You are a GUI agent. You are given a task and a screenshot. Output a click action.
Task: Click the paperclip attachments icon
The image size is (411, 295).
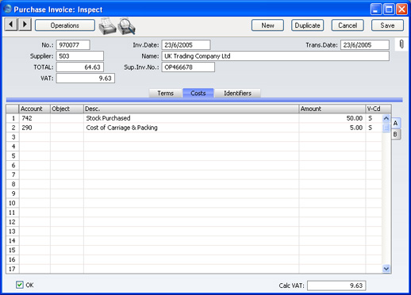401,44
